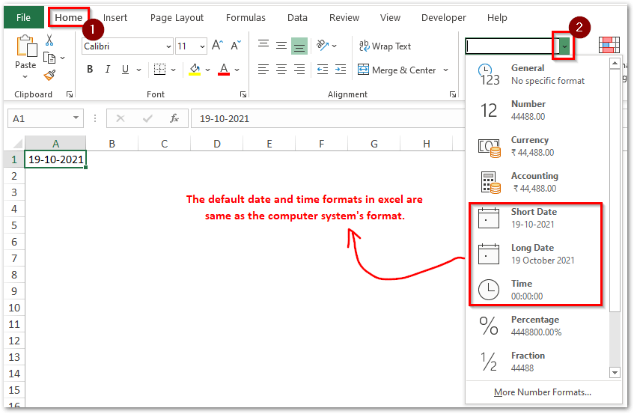Click the formula bar showing 19-10-2021
The height and width of the screenshot is (414, 634).
coord(328,118)
